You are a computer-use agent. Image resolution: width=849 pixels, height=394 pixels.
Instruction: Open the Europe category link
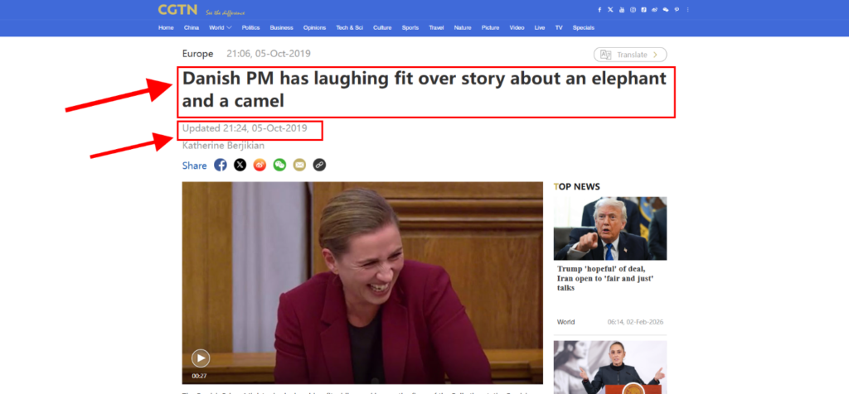[197, 54]
